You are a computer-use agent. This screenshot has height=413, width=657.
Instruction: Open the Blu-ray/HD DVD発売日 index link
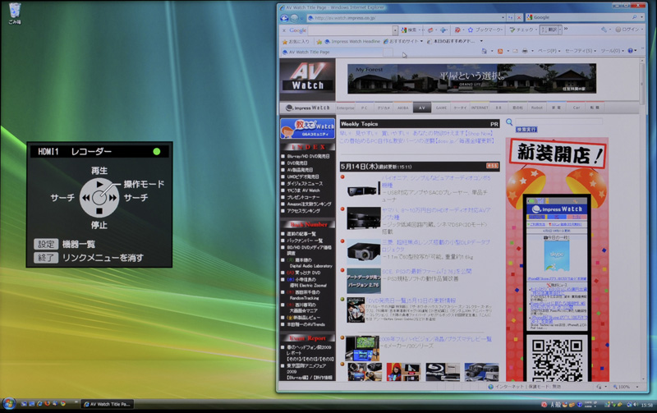(x=308, y=156)
